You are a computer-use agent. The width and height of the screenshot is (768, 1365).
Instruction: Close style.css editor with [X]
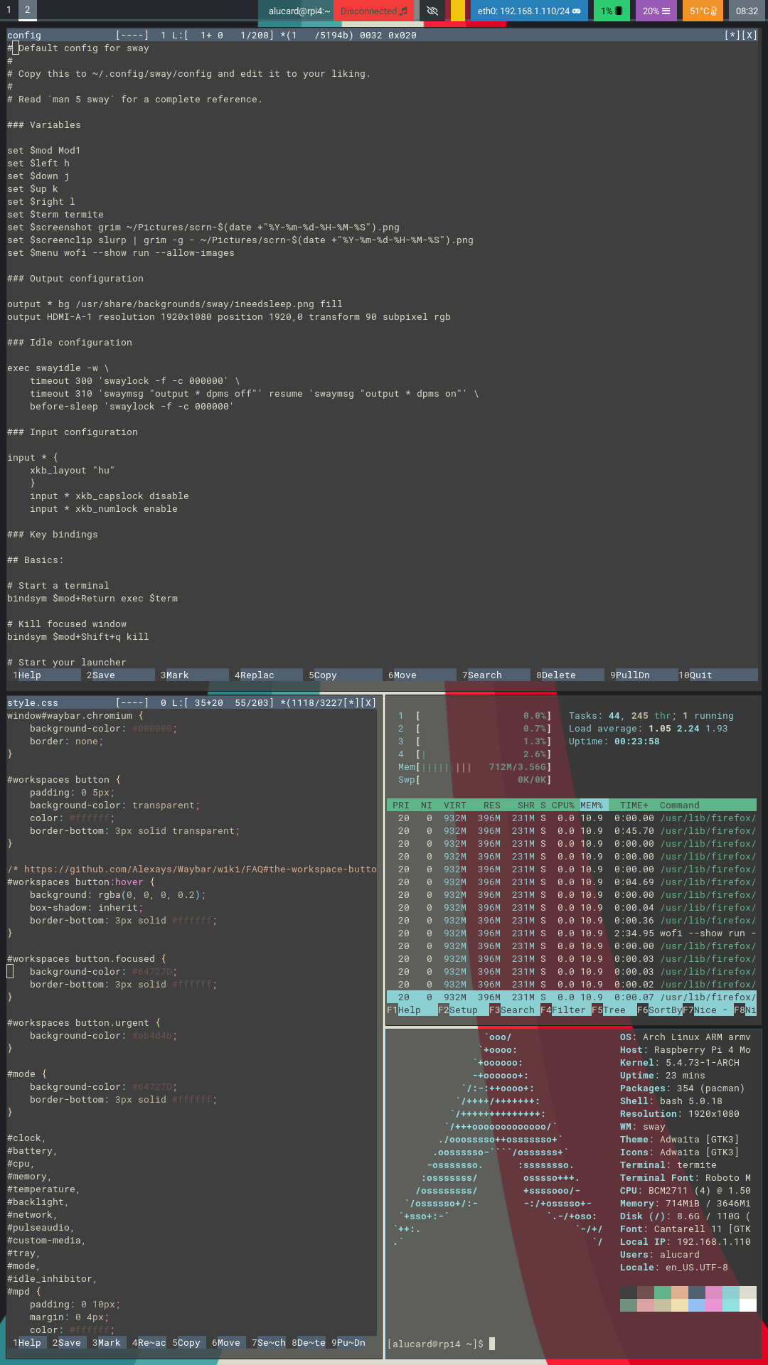368,702
